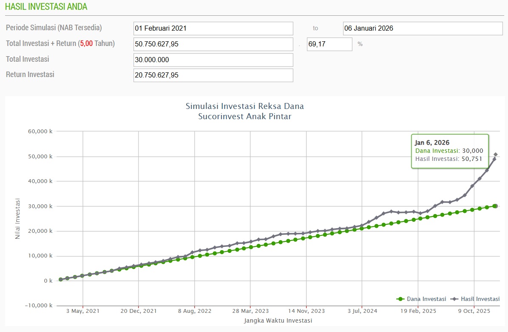Click the Sucorinvest Anak Pintar subtitle
Viewport: 508px width, 332px height.
[244, 117]
